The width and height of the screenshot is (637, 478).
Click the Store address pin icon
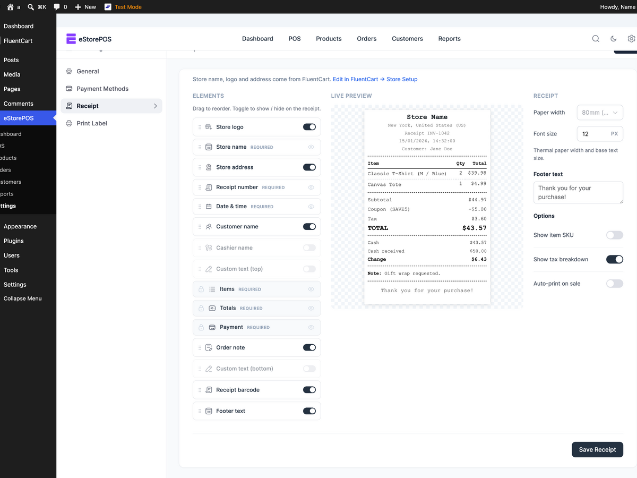(x=209, y=167)
